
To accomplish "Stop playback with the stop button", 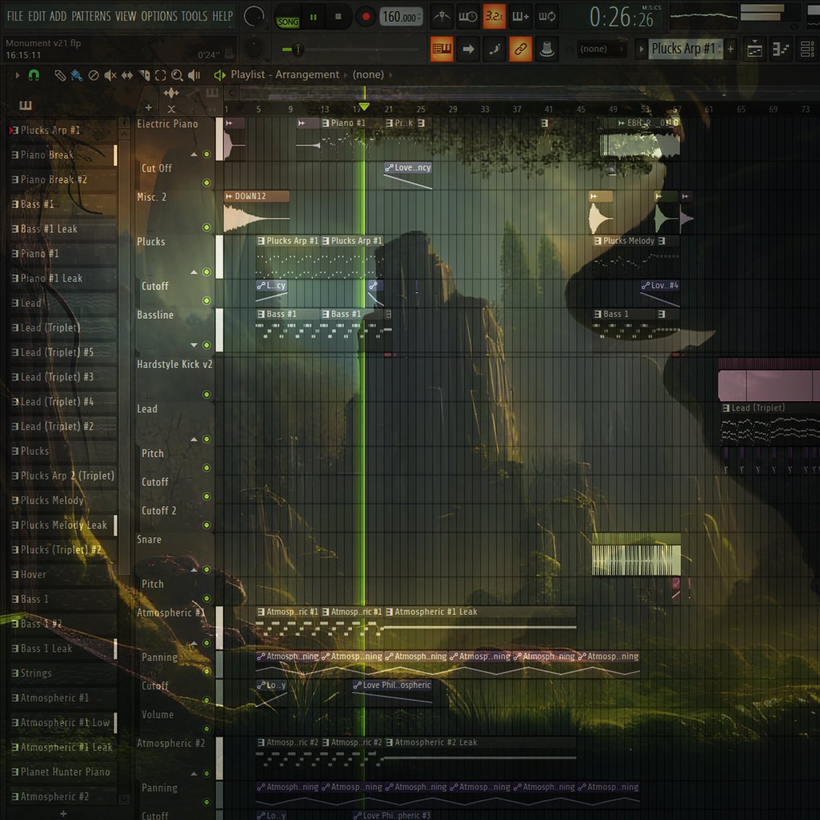I will pos(338,17).
